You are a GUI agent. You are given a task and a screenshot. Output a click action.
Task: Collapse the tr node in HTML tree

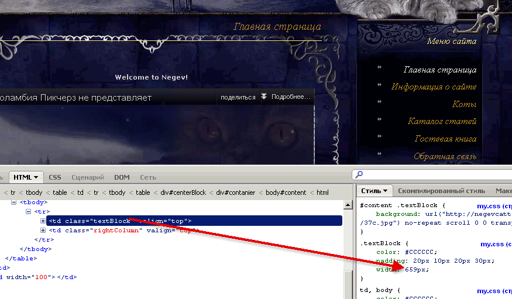pos(29,212)
